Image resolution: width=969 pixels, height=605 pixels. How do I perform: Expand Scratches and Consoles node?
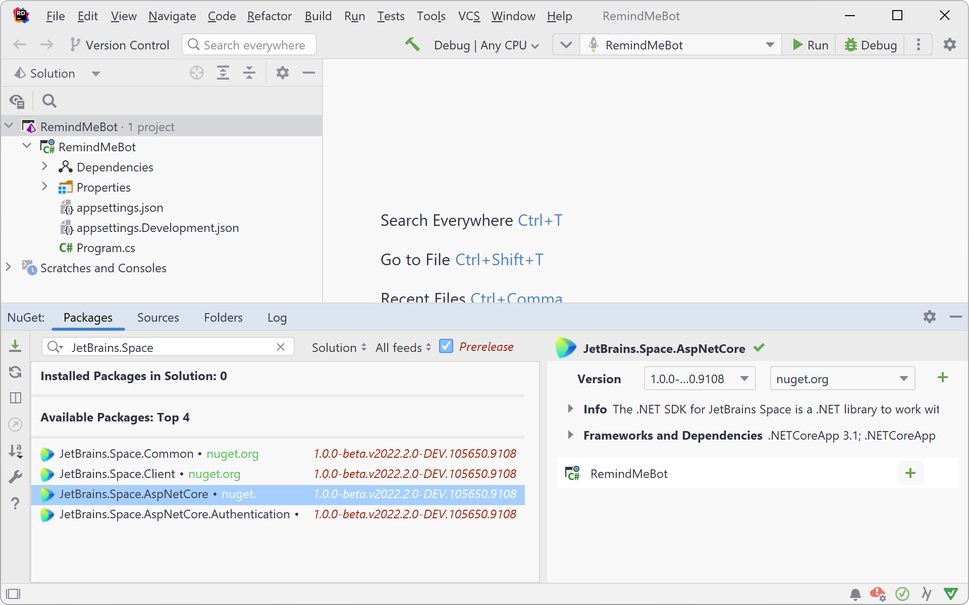(x=9, y=267)
